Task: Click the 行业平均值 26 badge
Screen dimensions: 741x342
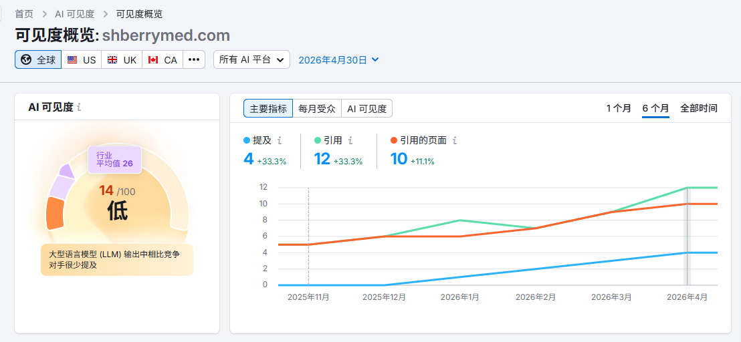Action: [x=115, y=160]
